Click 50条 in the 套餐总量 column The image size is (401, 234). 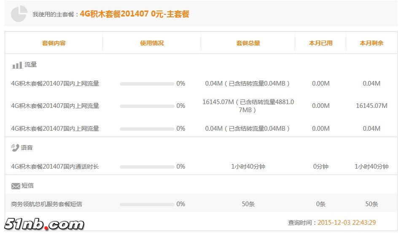(x=248, y=204)
